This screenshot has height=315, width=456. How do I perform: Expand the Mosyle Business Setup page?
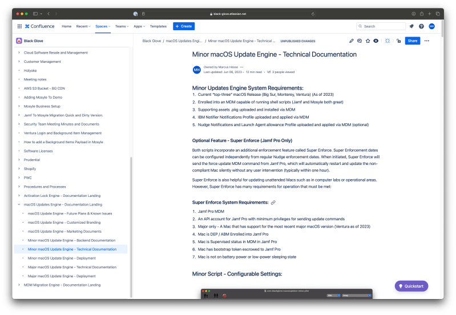point(19,106)
